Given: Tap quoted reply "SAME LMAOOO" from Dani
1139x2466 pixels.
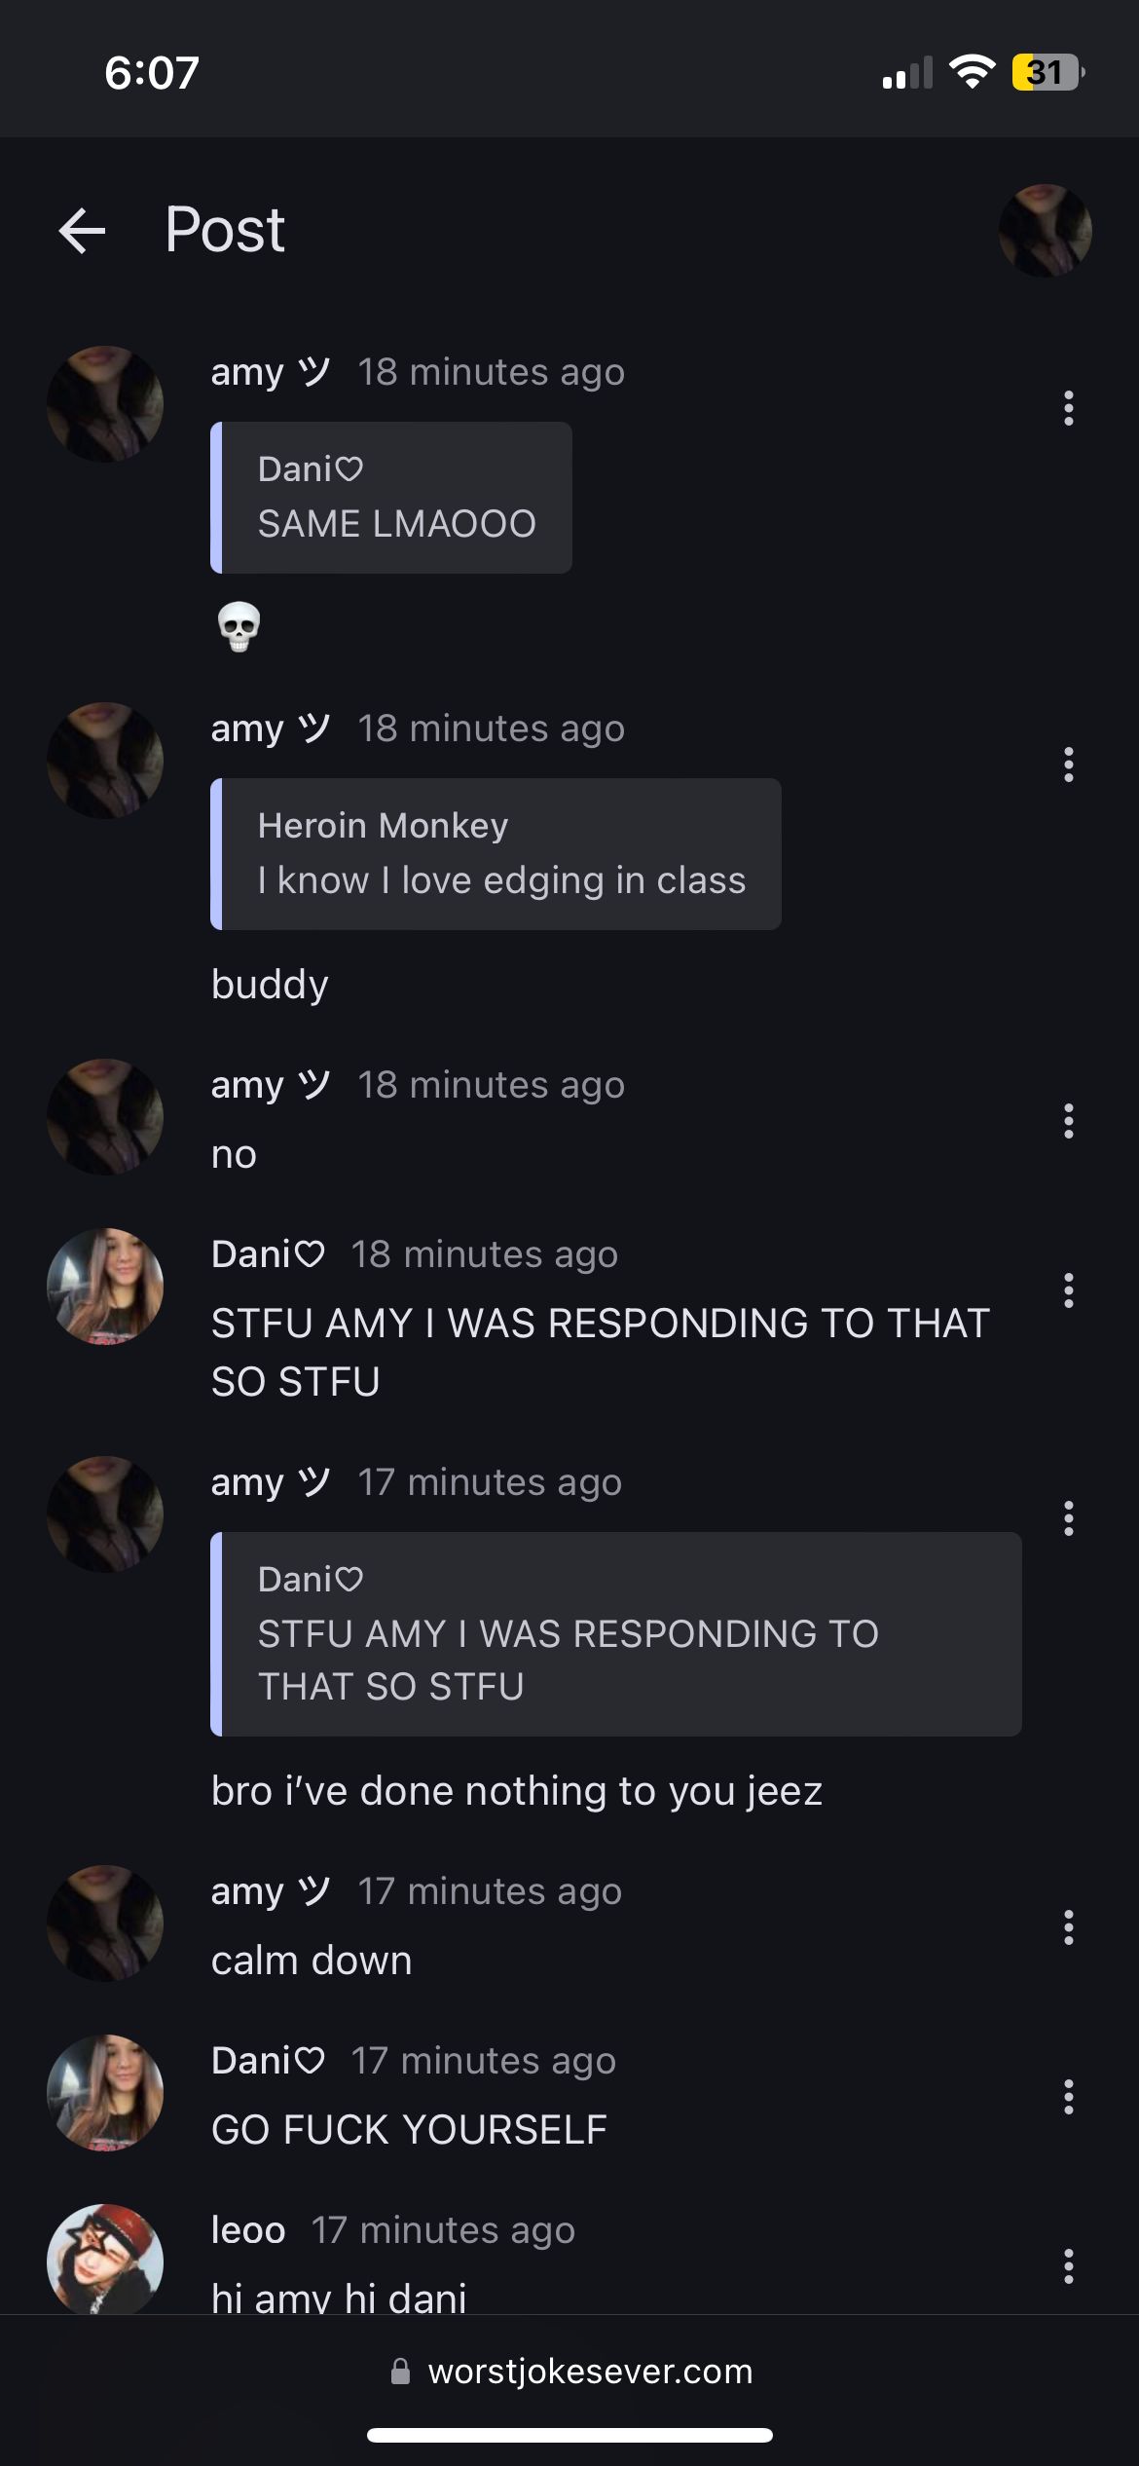Looking at the screenshot, I should click(x=391, y=498).
